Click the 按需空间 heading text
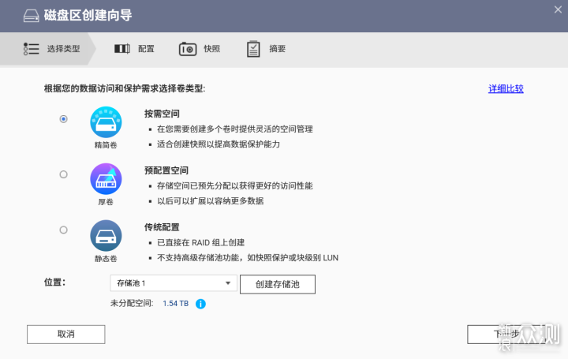 tap(162, 114)
